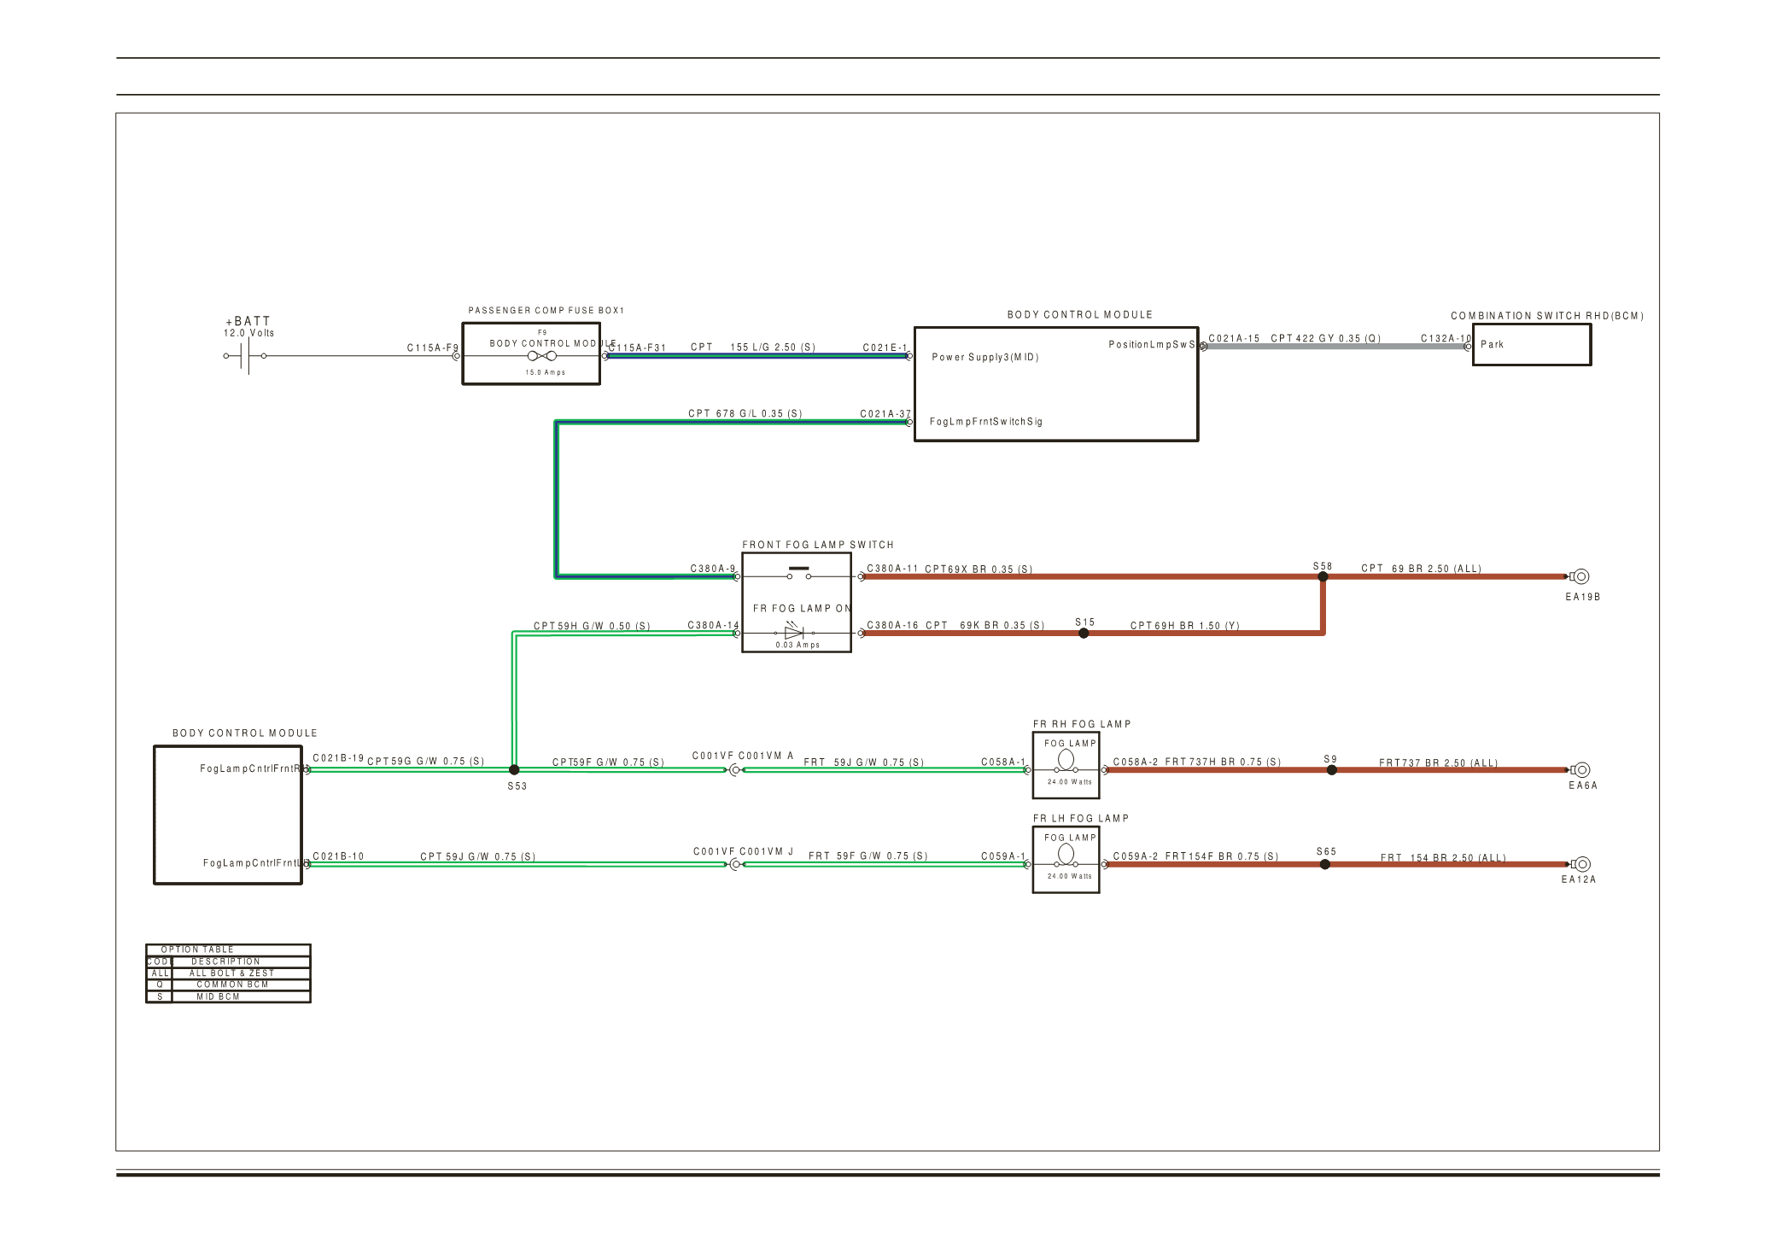Click the MID BCM row in option table
This screenshot has height=1256, width=1776.
coord(218,996)
